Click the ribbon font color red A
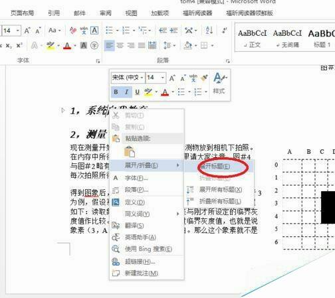This screenshot has height=298, width=335. 67,46
